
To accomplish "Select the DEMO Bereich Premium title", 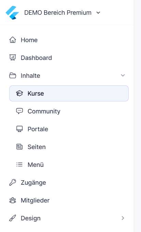I will point(58,13).
